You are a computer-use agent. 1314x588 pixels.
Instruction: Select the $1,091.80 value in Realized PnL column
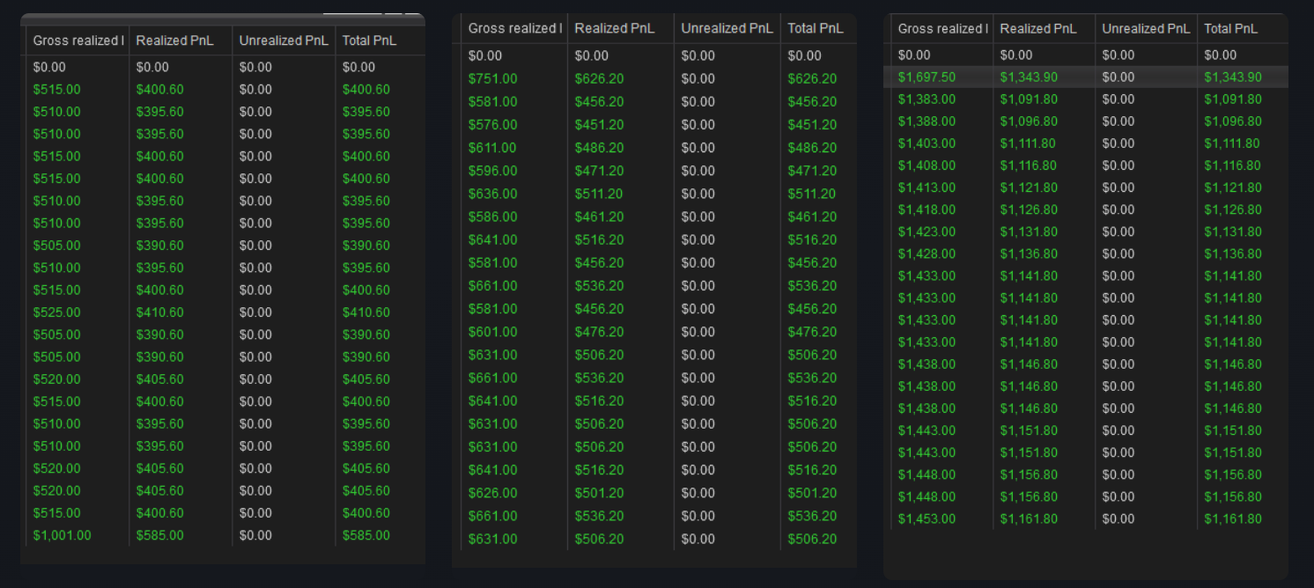click(x=1029, y=99)
